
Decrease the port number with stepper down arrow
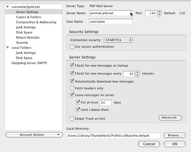click(160, 15)
